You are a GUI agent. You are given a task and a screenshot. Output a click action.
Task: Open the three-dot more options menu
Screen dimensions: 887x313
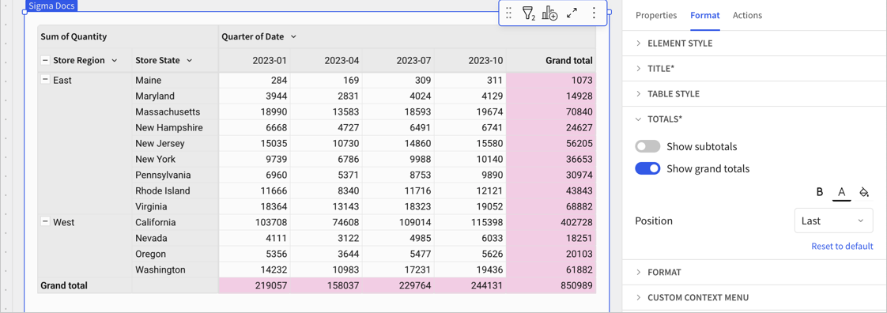pyautogui.click(x=594, y=13)
